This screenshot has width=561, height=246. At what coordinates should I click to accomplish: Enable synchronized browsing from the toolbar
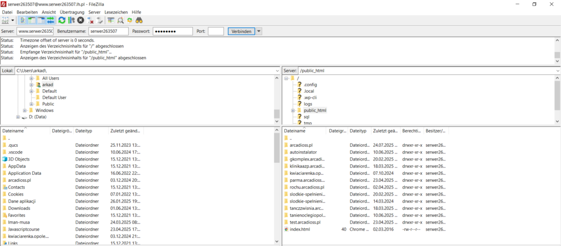point(130,20)
